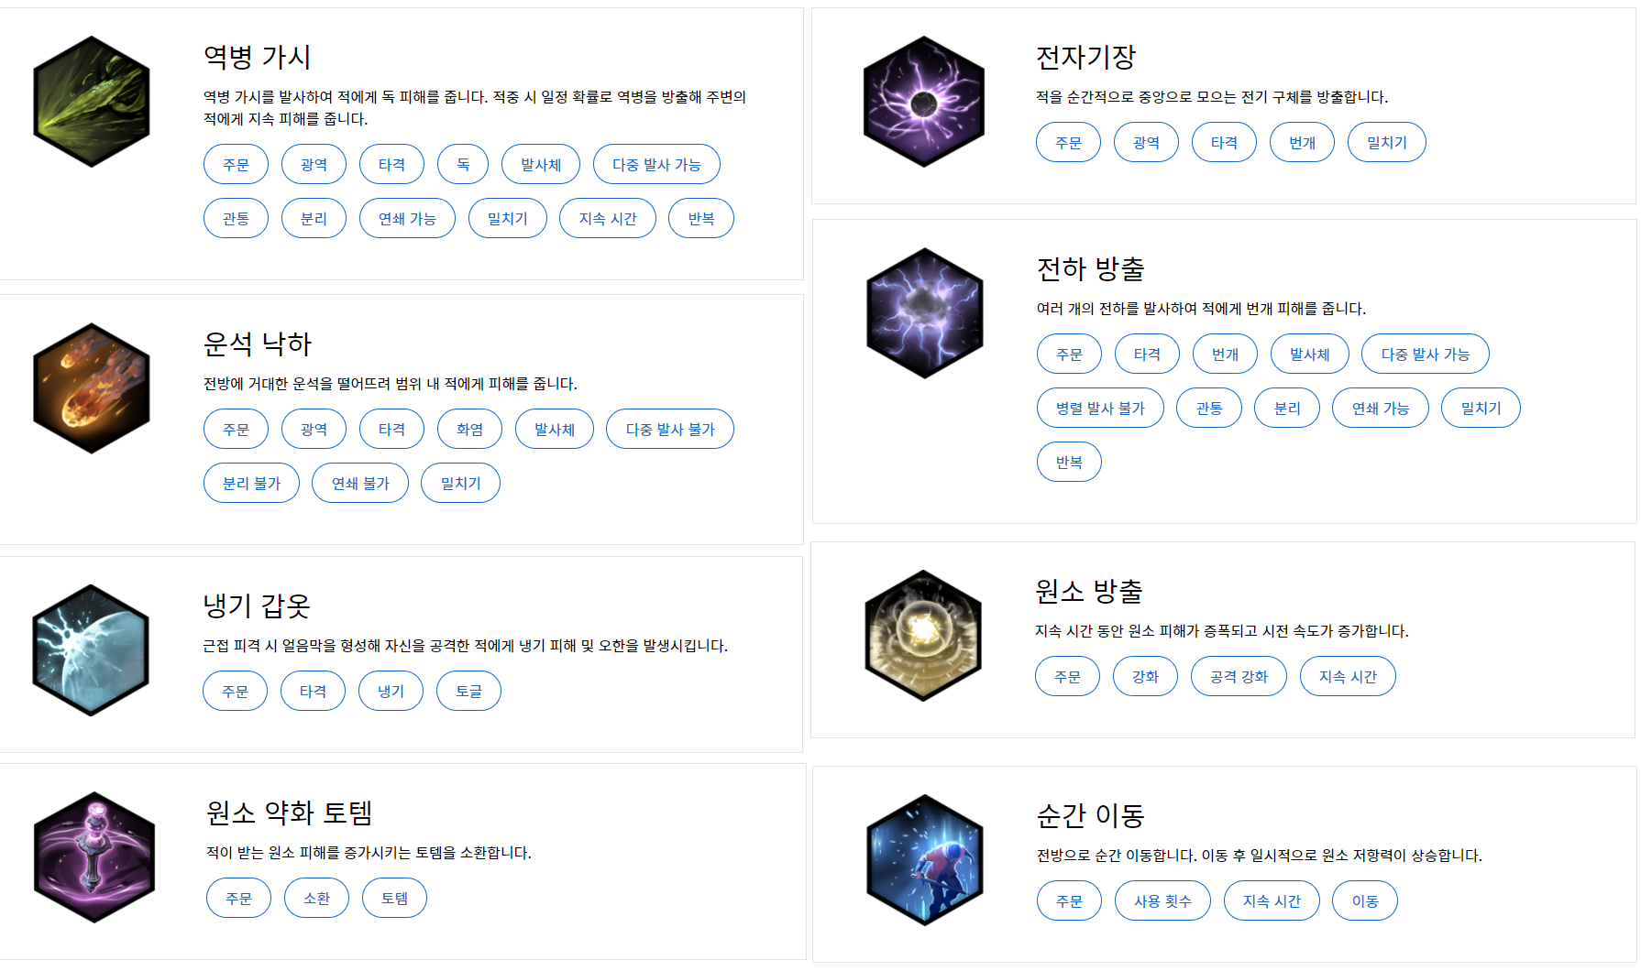Select the 냉기 갑옷 ice armor icon
Image resolution: width=1641 pixels, height=971 pixels.
pyautogui.click(x=91, y=650)
